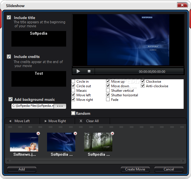Screen dimensions: 191x179
Task: Enable the Circle in transition
Action: coord(73,81)
